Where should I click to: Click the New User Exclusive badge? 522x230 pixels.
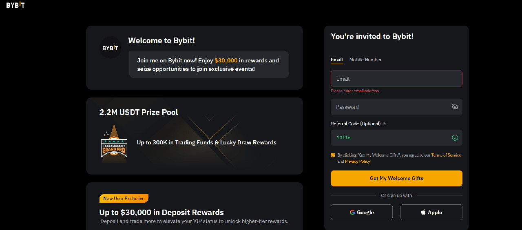[124, 198]
